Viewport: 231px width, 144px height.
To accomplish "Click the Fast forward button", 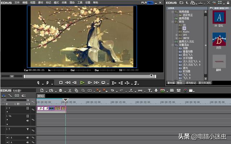I will (96, 83).
